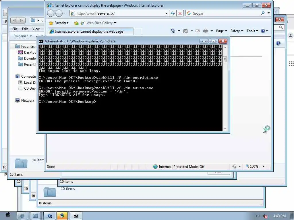Click the search magnifier in Google box
The height and width of the screenshot is (220, 294).
click(263, 13)
